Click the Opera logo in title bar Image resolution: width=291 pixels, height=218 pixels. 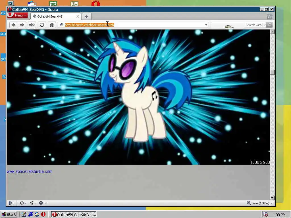(x=10, y=9)
